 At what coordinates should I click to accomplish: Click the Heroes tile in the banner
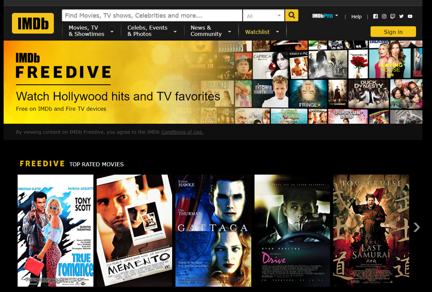tap(328, 65)
